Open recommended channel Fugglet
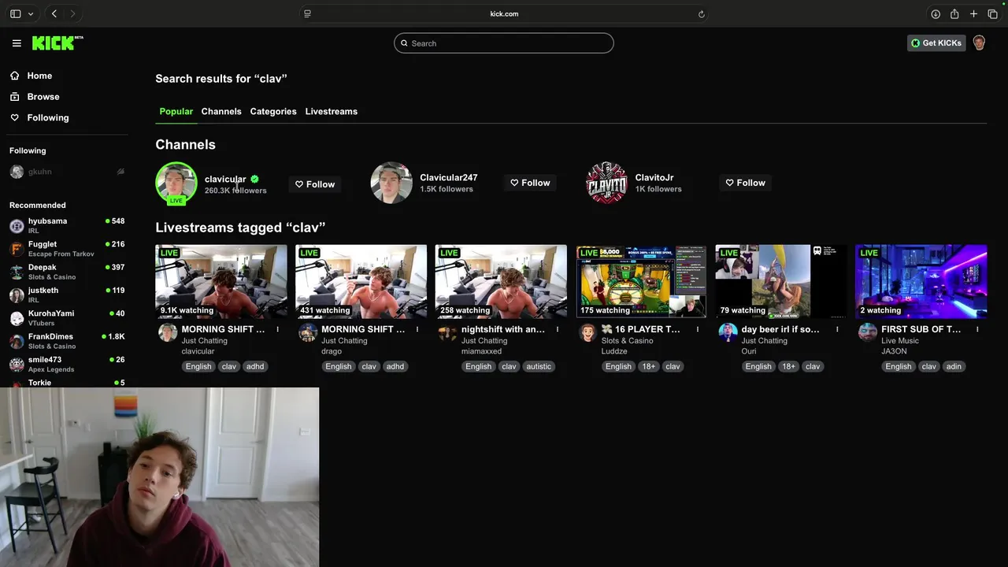Screen dimensions: 1008x567 pyautogui.click(x=67, y=249)
